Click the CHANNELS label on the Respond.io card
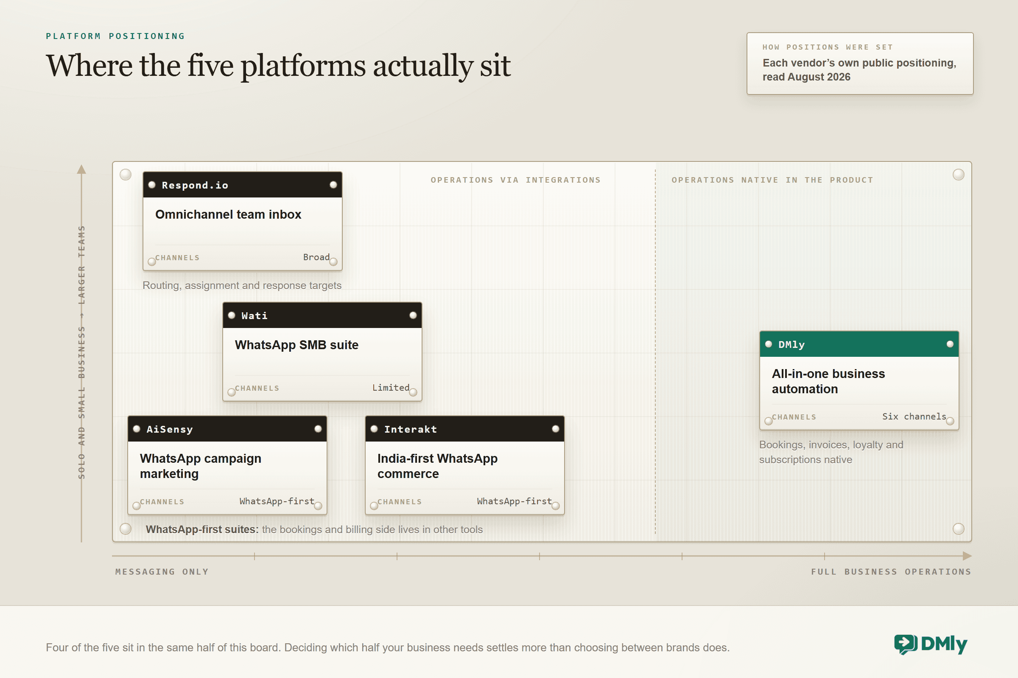The image size is (1018, 678). point(177,258)
